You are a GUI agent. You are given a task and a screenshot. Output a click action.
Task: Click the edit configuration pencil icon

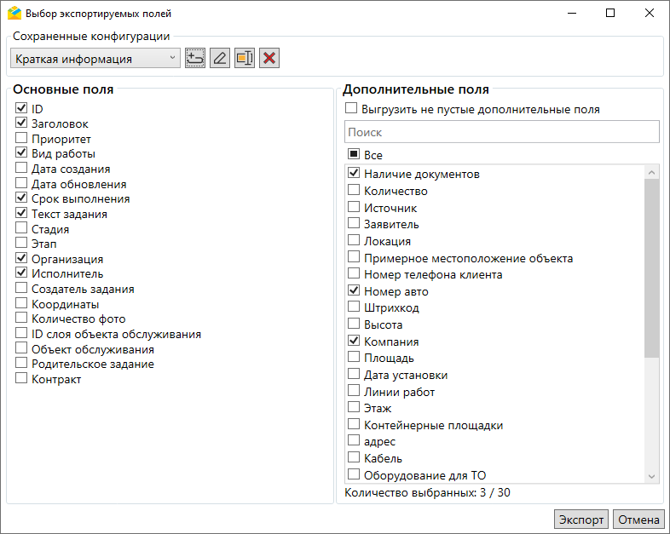coord(220,58)
